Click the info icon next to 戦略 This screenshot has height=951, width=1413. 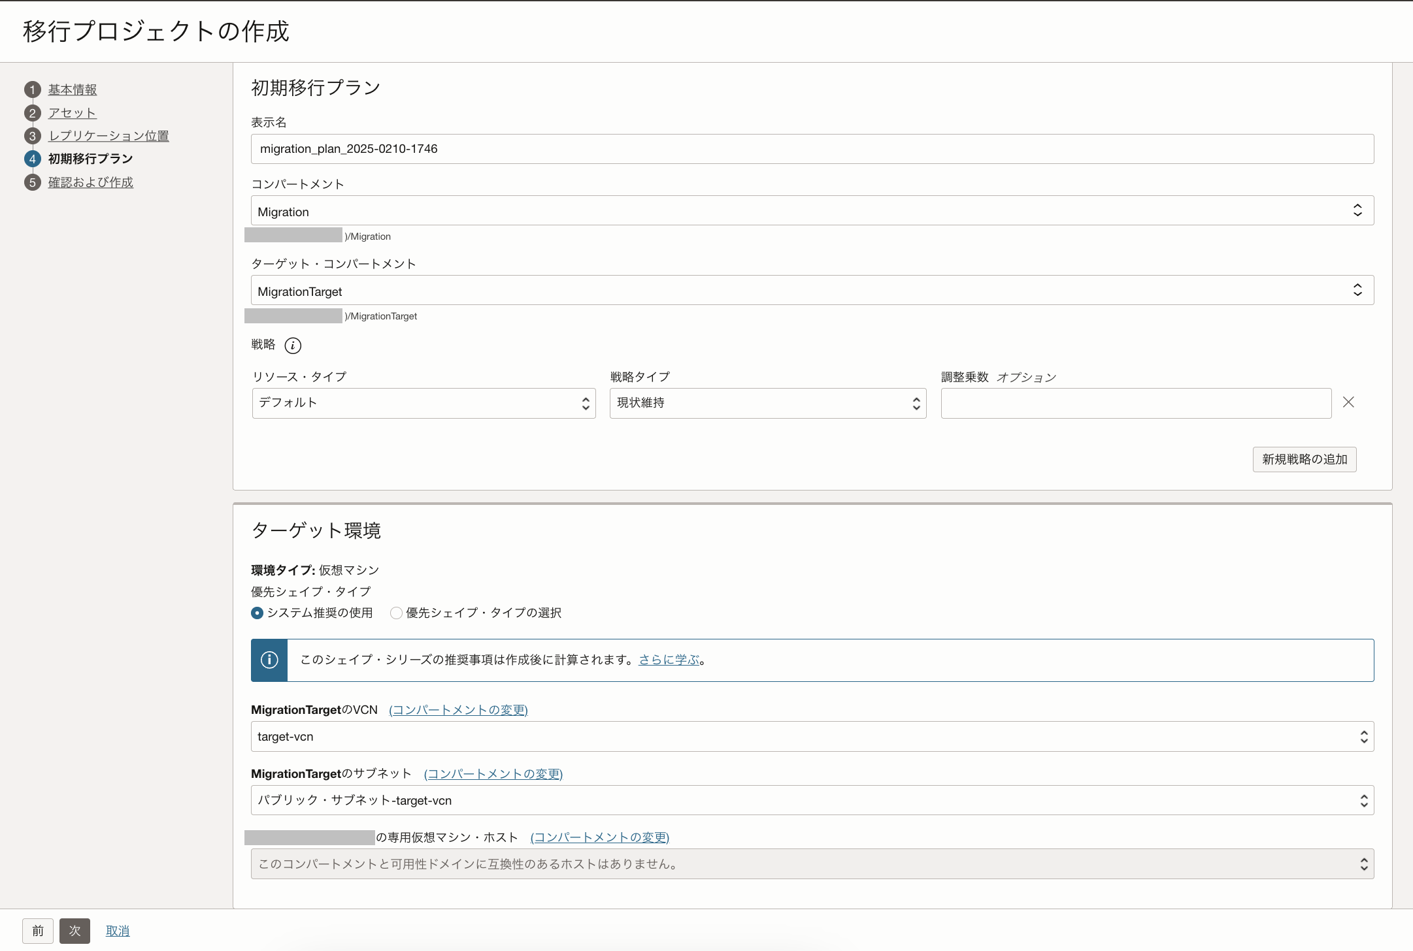tap(293, 346)
